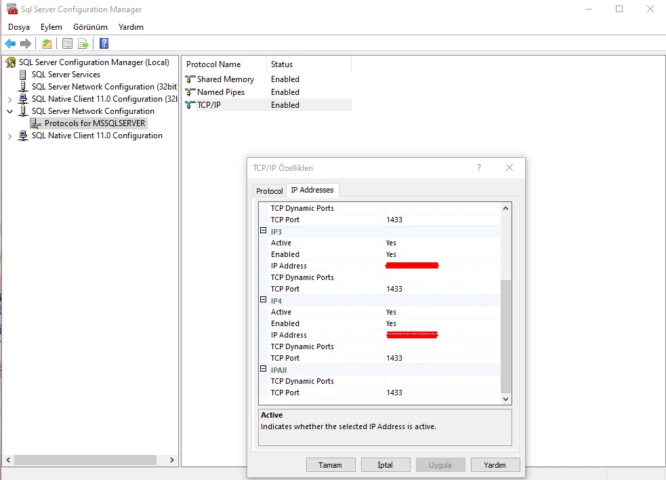Click the app icon in title bar
This screenshot has height=480, width=666.
coord(12,9)
